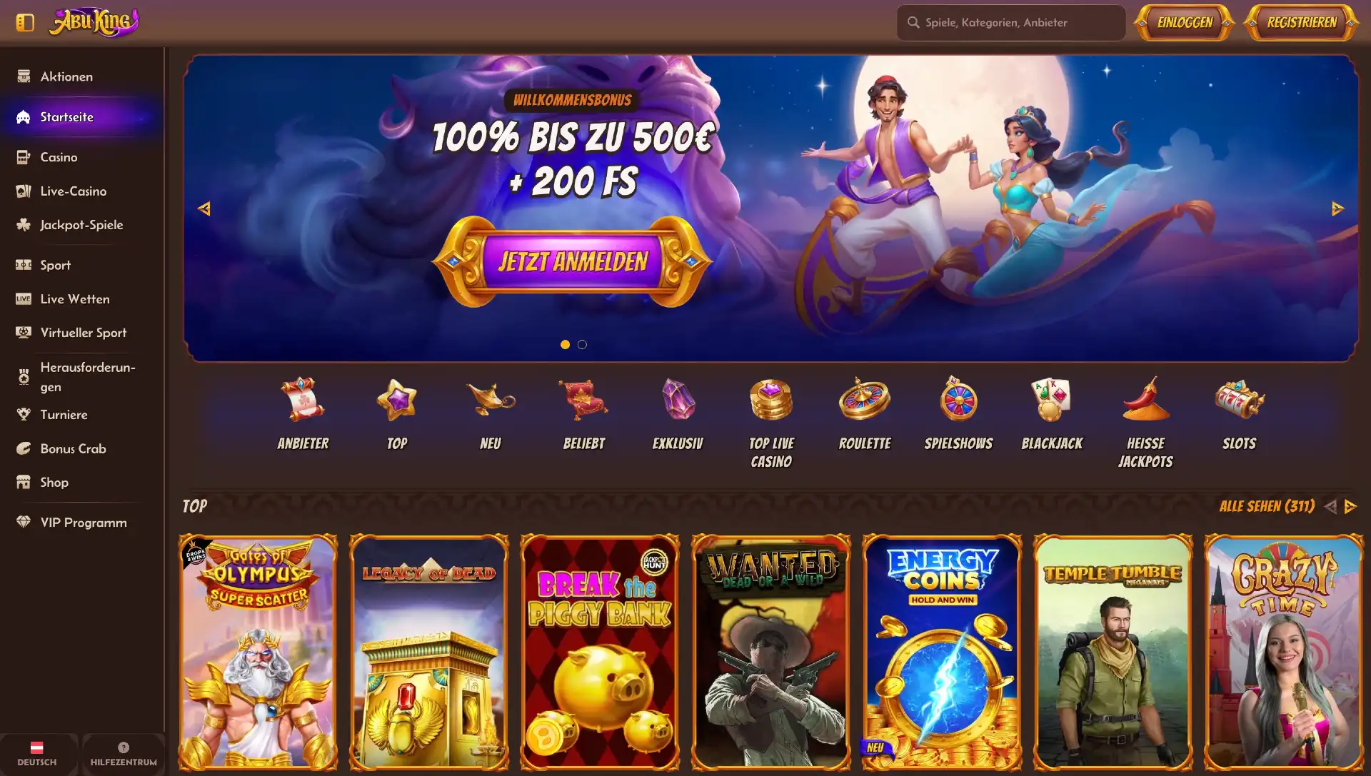Viewport: 1371px width, 776px height.
Task: Go to VIP Programm in sidebar
Action: (x=82, y=523)
